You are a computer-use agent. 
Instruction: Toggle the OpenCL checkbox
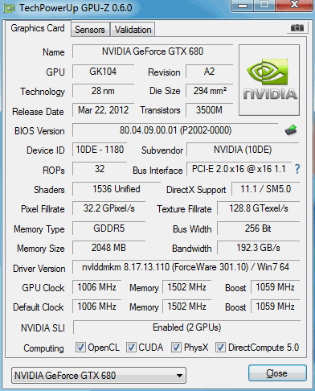(80, 347)
